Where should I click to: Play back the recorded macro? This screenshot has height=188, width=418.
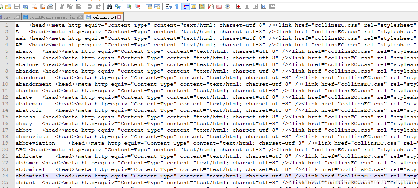tap(256, 7)
